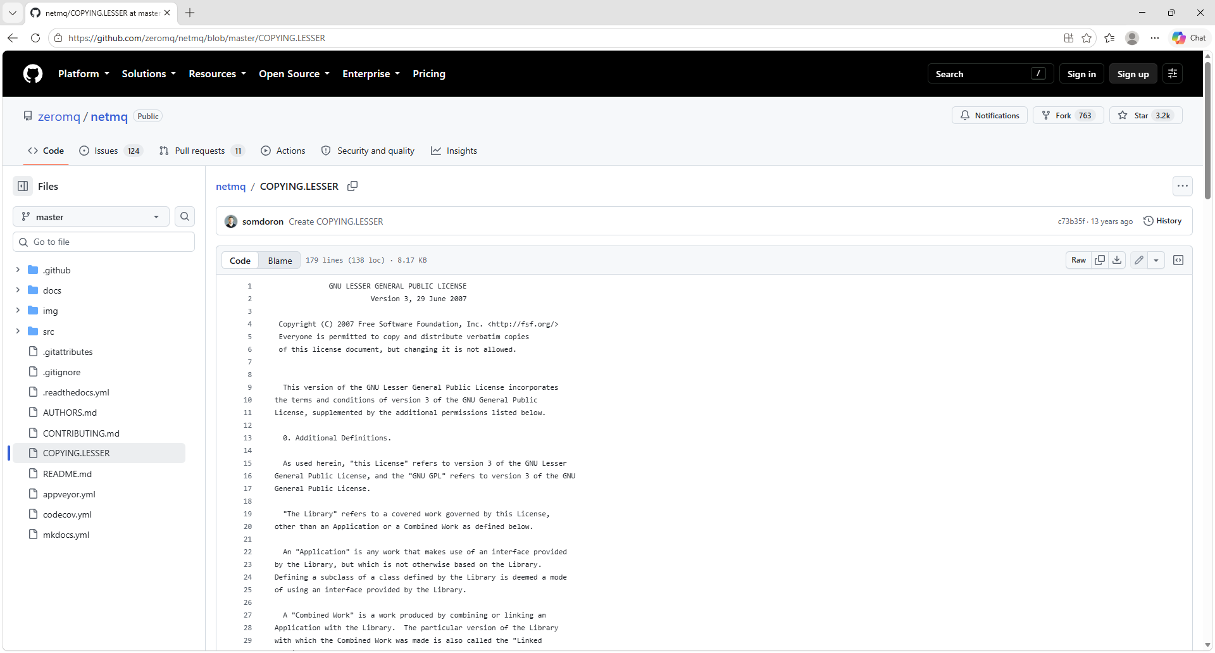
Task: Open the header appearance settings icon
Action: point(1173,74)
